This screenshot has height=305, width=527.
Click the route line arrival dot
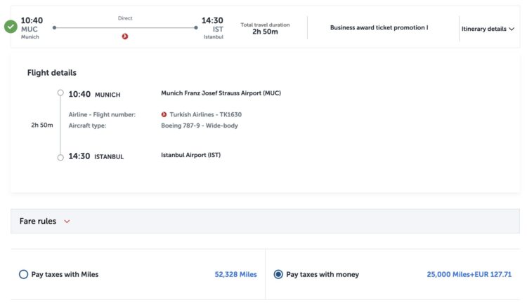[x=196, y=27]
